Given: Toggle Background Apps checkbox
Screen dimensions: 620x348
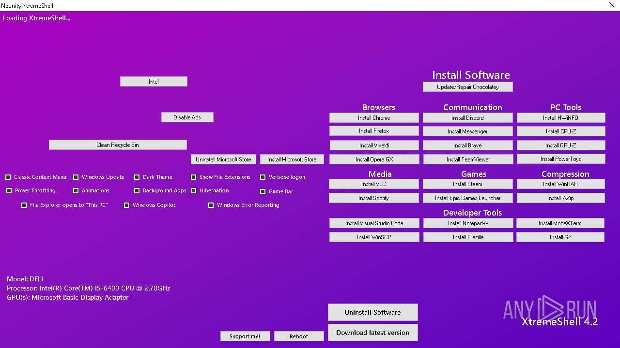Looking at the screenshot, I should (137, 191).
